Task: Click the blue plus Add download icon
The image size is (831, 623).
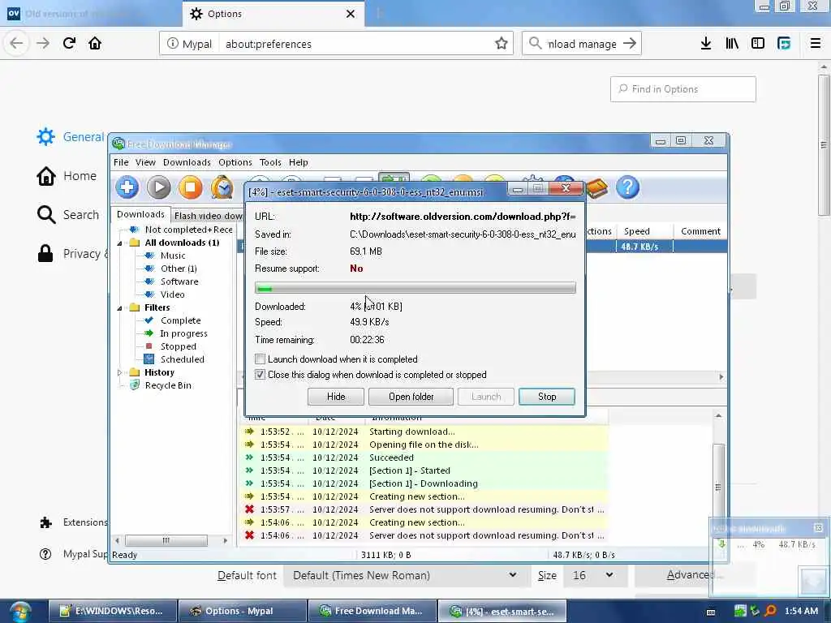Action: pyautogui.click(x=127, y=187)
